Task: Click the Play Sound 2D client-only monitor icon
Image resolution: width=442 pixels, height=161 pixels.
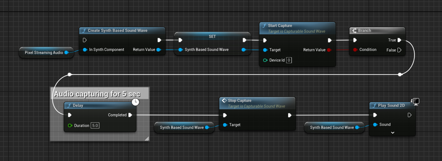Action: tap(416, 102)
